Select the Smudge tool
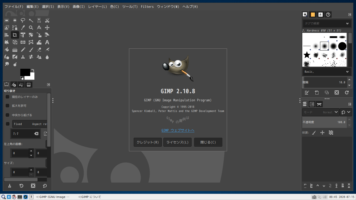Viewport: 356px width, 200px height. pyautogui.click(x=7, y=64)
